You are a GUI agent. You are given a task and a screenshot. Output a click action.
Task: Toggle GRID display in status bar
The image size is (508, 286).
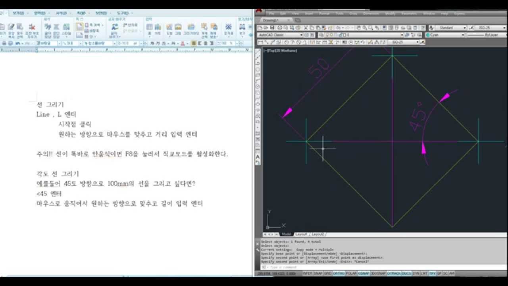(x=328, y=273)
